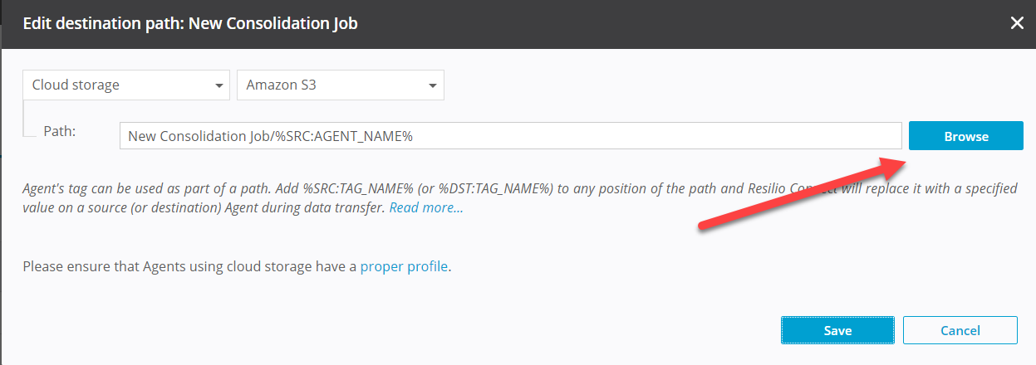The image size is (1036, 365).
Task: Click the 'Please ensure that Agents' notice
Action: coord(189,267)
